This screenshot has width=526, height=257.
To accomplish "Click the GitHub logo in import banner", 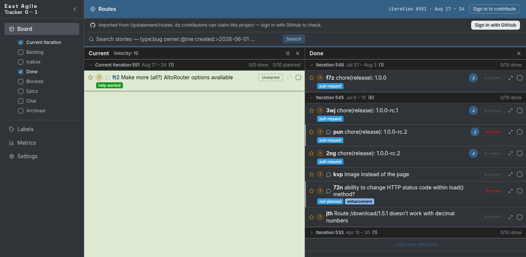I will [x=93, y=25].
